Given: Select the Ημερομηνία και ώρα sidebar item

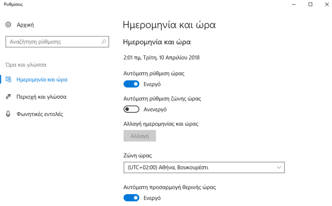Looking at the screenshot, I should point(42,79).
